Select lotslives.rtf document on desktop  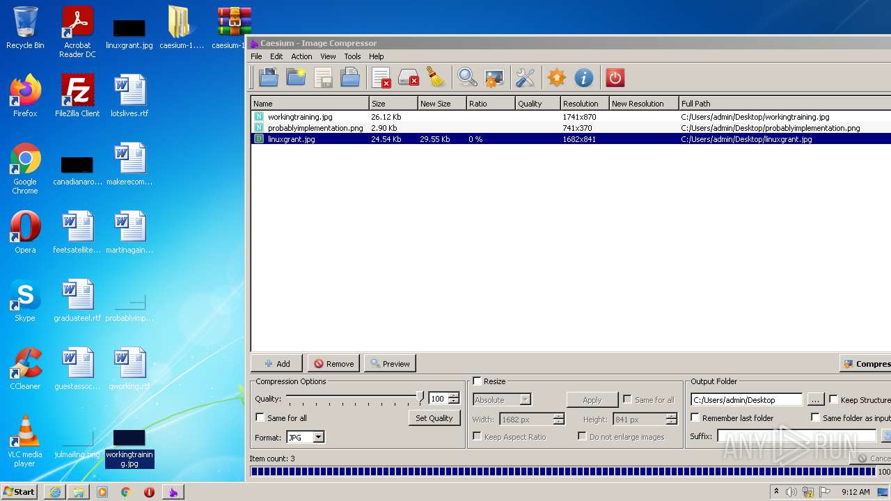(x=129, y=96)
